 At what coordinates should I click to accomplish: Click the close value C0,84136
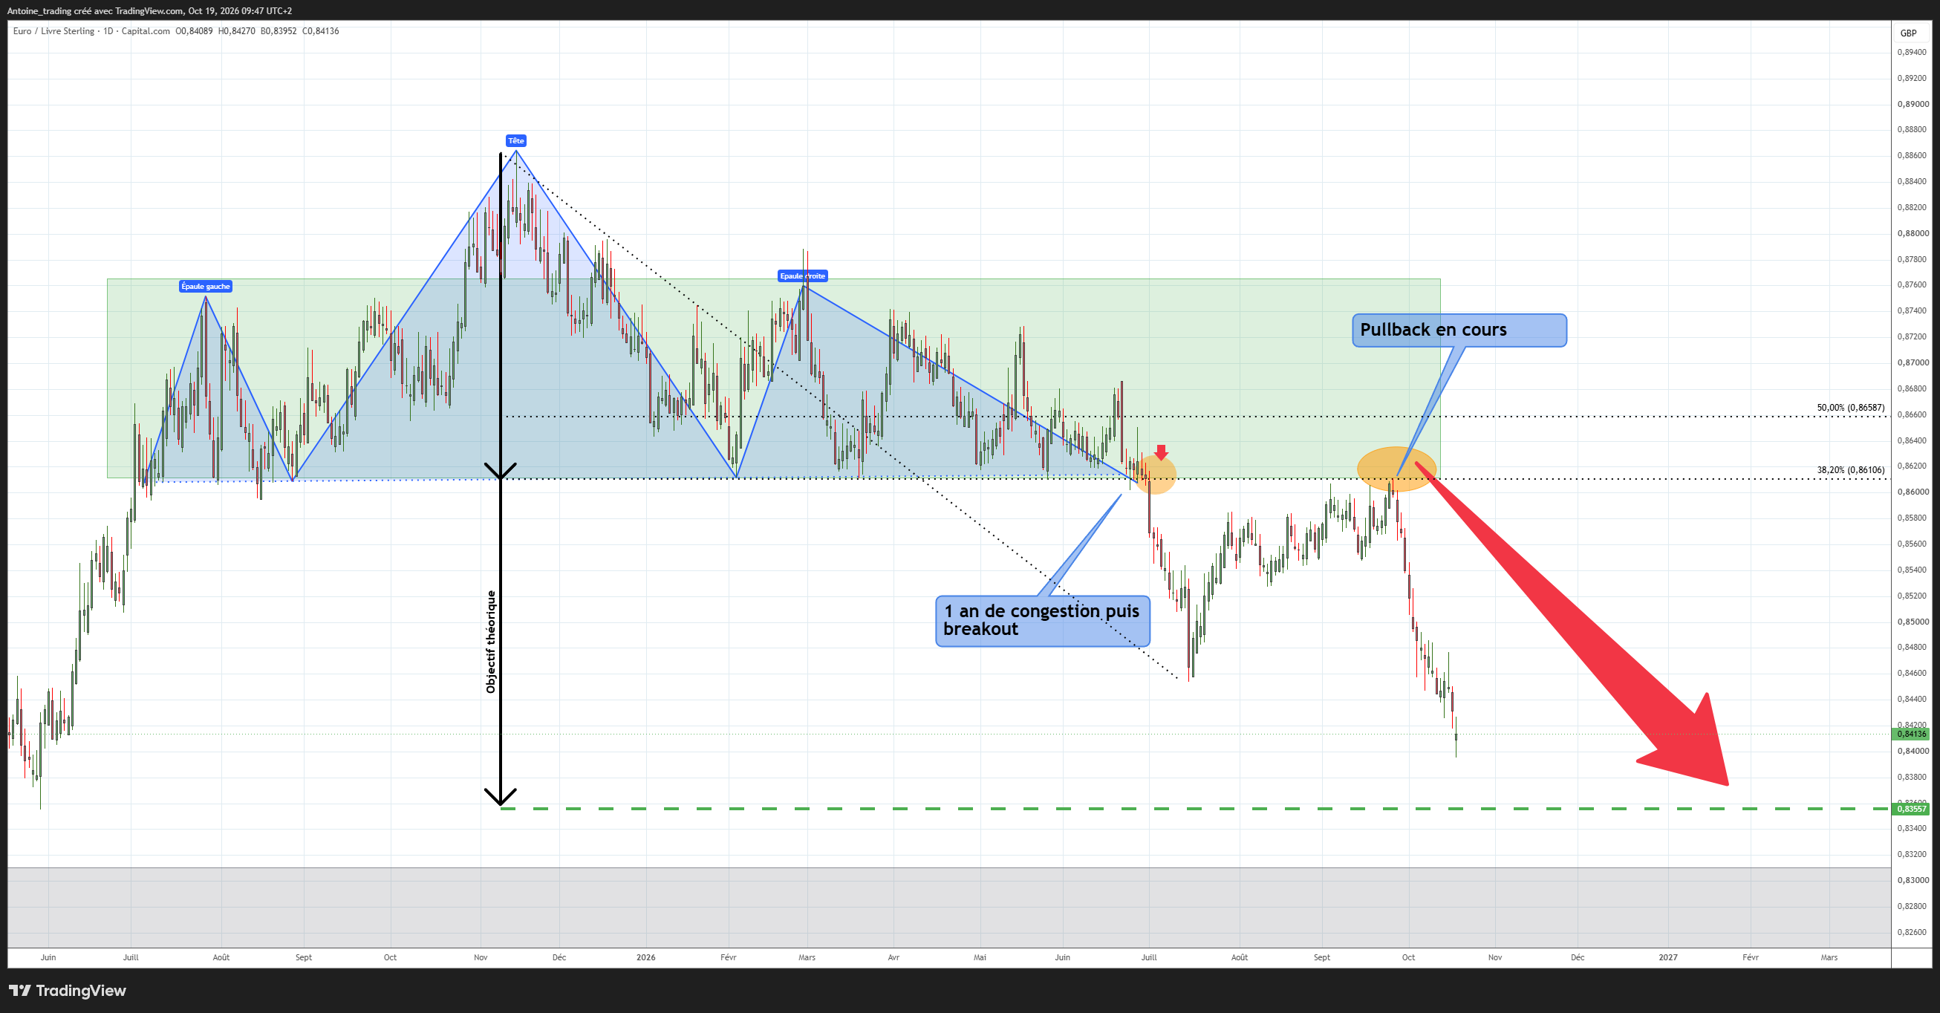click(x=321, y=31)
